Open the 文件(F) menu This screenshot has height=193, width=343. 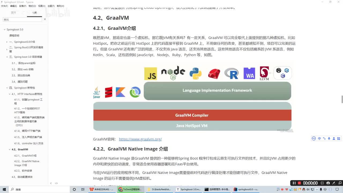coord(5,6)
